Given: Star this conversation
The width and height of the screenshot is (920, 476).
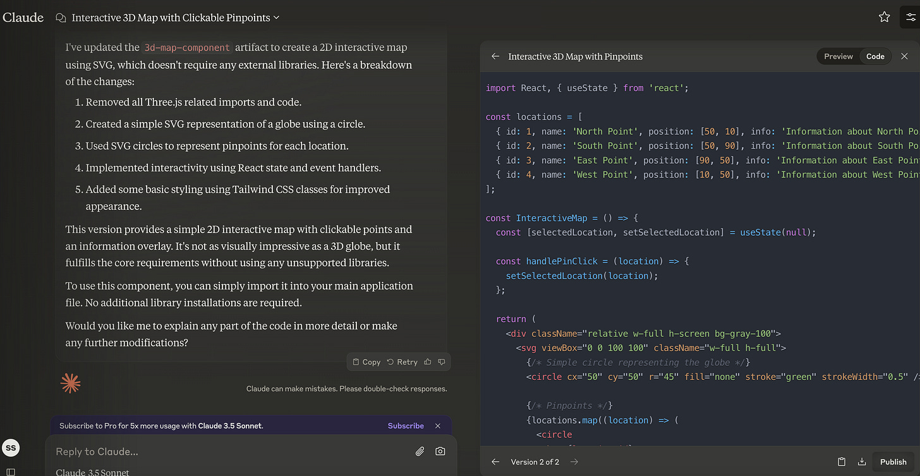Looking at the screenshot, I should coord(884,17).
